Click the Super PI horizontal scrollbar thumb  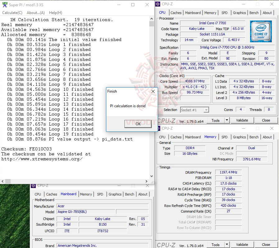(x=8, y=181)
